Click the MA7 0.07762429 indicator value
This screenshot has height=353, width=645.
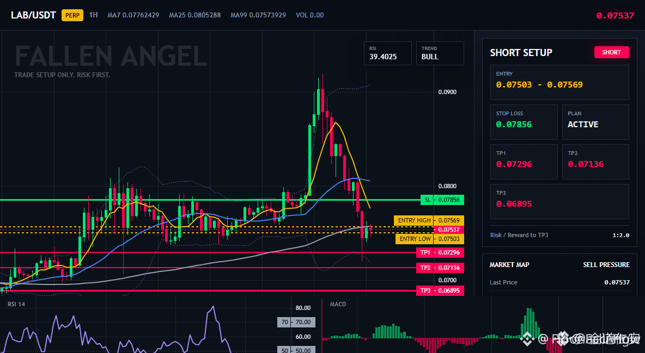pyautogui.click(x=133, y=15)
